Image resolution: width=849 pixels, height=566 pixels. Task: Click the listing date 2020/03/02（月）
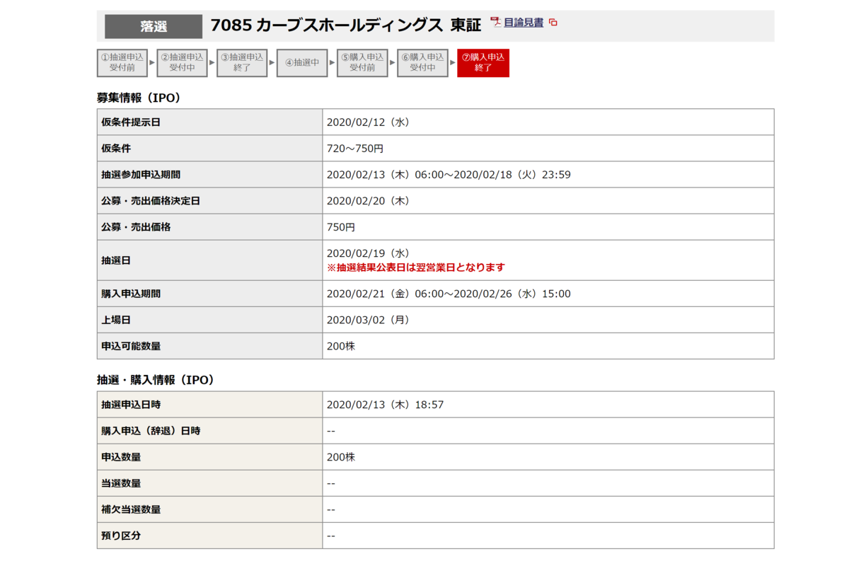click(369, 320)
